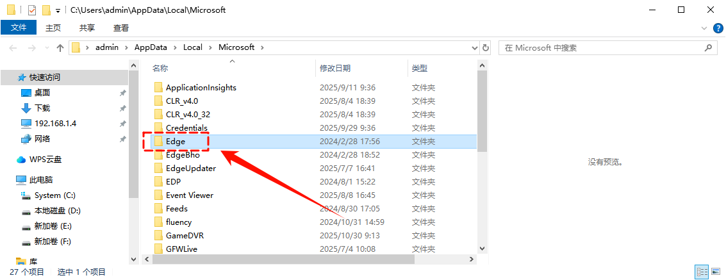Select the CLR_v4.0_32 folder icon
Screen dimensions: 726x280
(158, 114)
